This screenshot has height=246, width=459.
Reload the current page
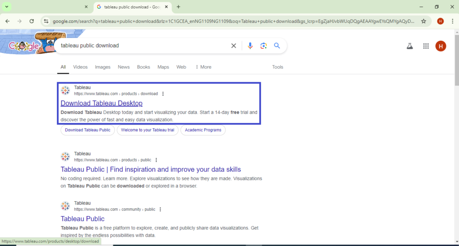coord(32,21)
